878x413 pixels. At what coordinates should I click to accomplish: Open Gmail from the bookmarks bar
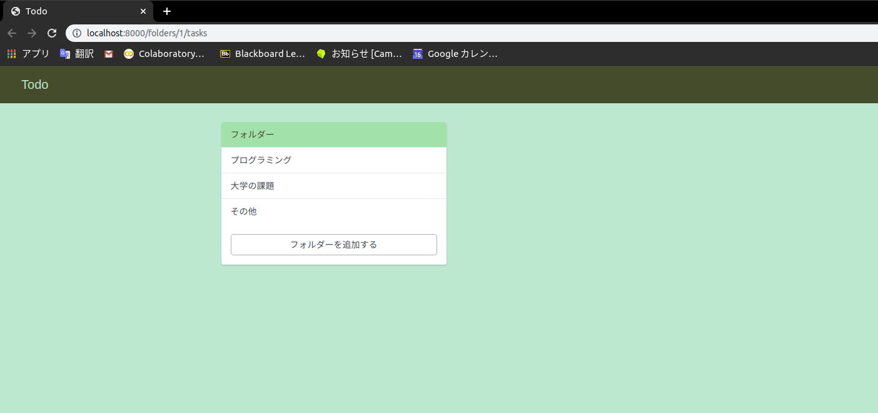108,54
